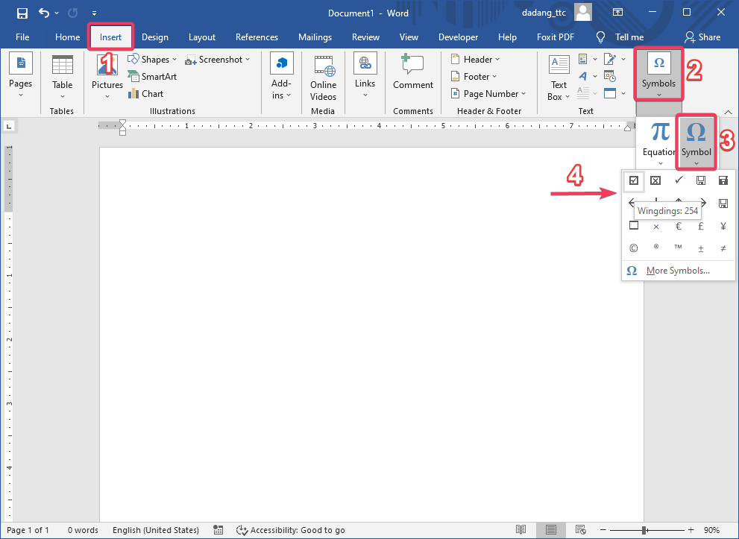
Task: Select the checked checkbox Wingdings symbol
Action: click(x=633, y=180)
